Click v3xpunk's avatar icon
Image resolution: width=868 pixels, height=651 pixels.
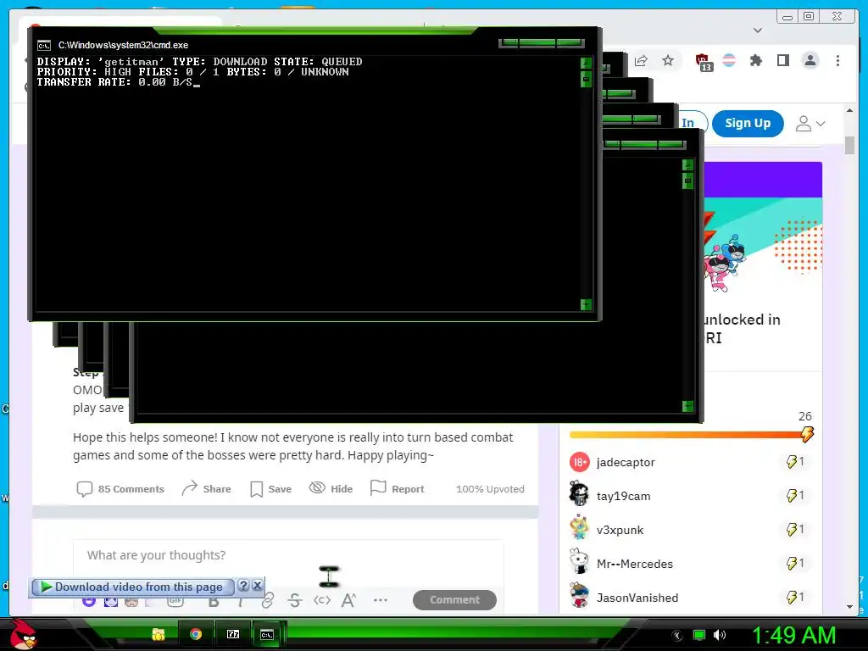(x=579, y=526)
